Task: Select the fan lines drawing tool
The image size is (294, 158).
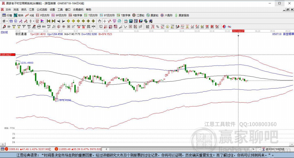Action: pyautogui.click(x=106, y=27)
